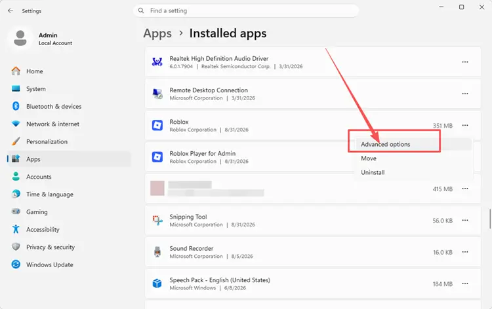Go back with the Settings back arrow
This screenshot has width=492, height=309.
10,10
